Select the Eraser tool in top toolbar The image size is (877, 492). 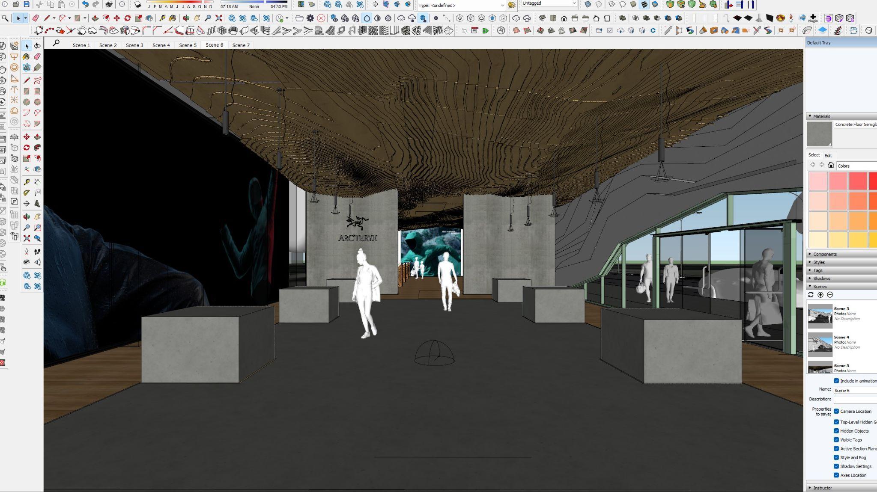pyautogui.click(x=36, y=18)
